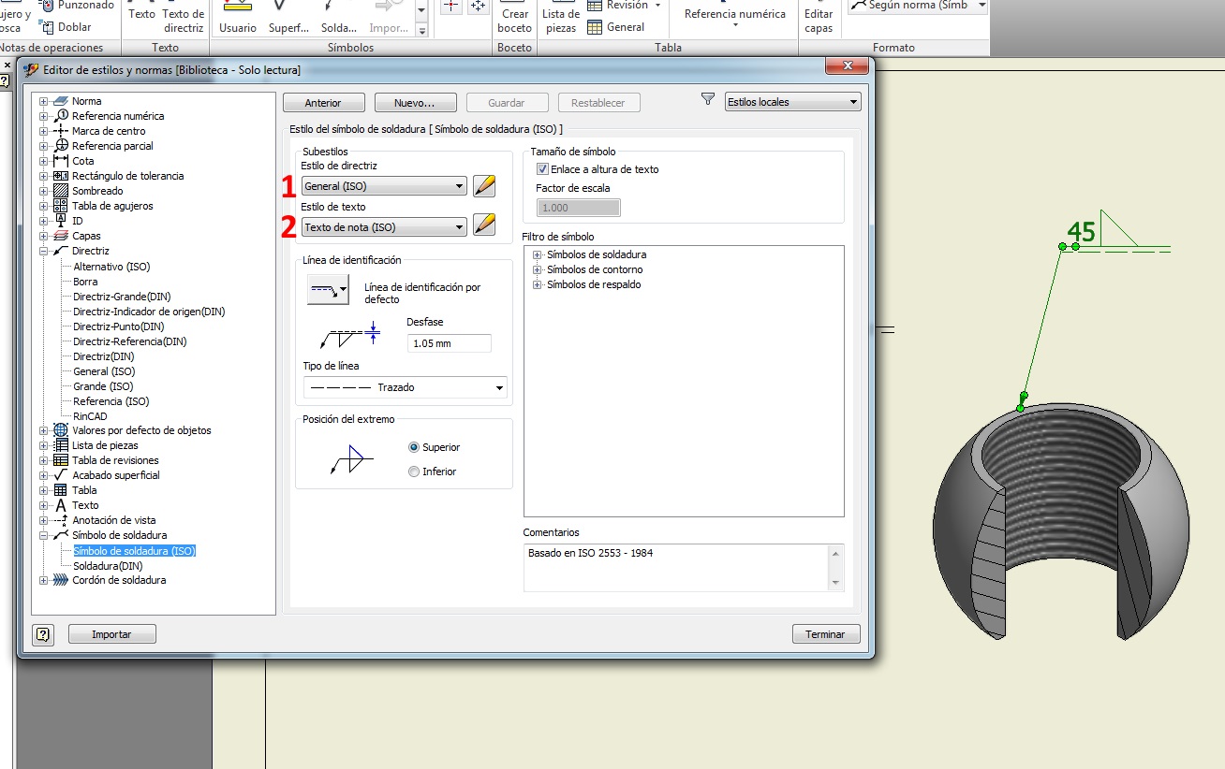Viewport: 1225px width, 769px height.
Task: Click the Importar button
Action: [x=111, y=634]
